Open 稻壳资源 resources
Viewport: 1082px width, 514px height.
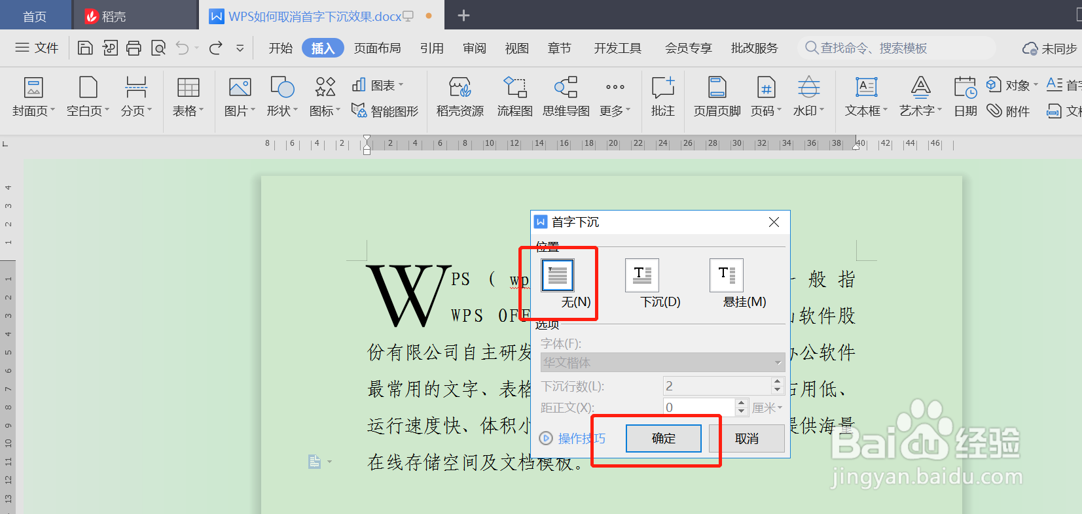click(460, 97)
